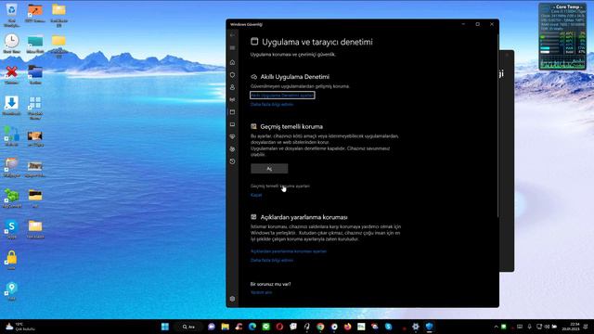This screenshot has width=594, height=334.
Task: Click the Açıklardan yararlanma koruması heading
Action: (303, 217)
